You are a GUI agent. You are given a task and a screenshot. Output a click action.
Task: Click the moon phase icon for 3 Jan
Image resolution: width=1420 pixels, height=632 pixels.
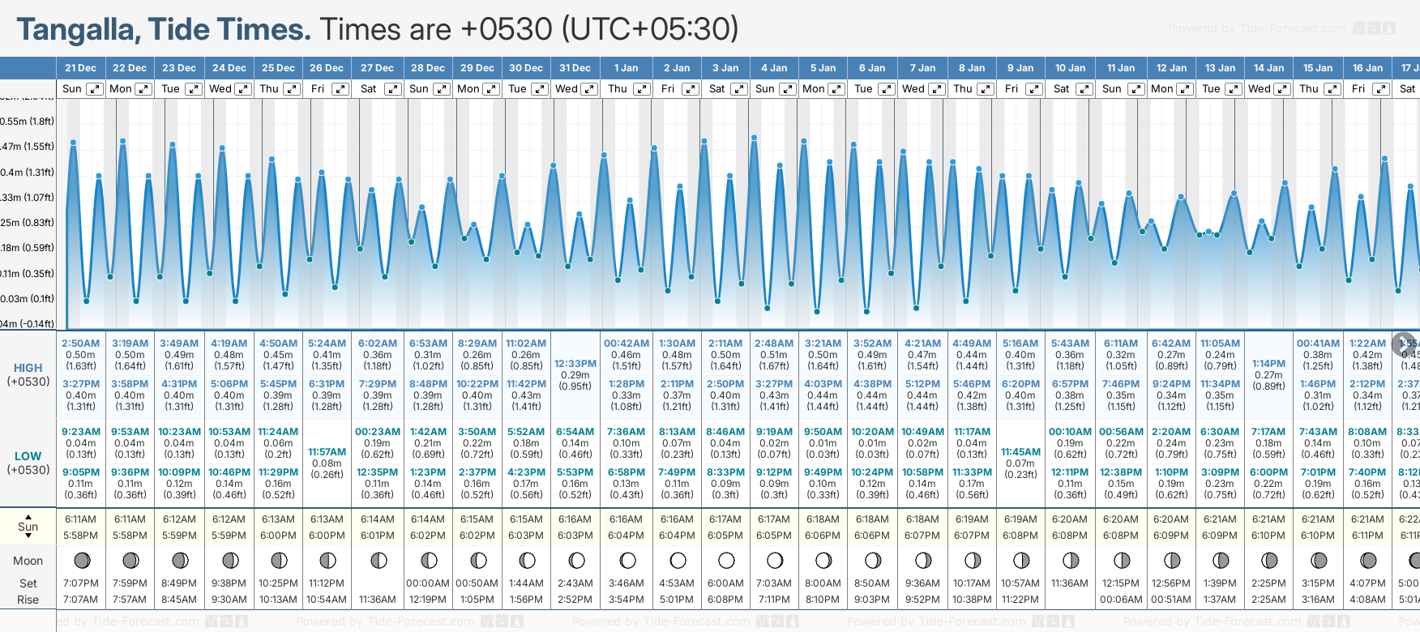[x=726, y=561]
